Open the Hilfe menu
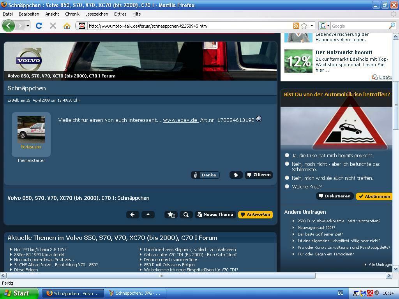 pos(137,14)
